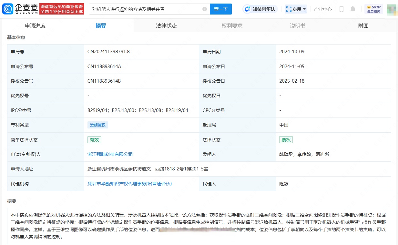Screen dimensions: 398x245
Task: Open mobile phone app icon
Action: (342, 9)
